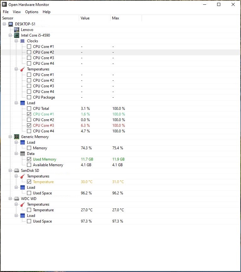The height and width of the screenshot is (272, 241).
Task: Collapse the Intel Core i5-4590 tree node
Action: [10, 35]
